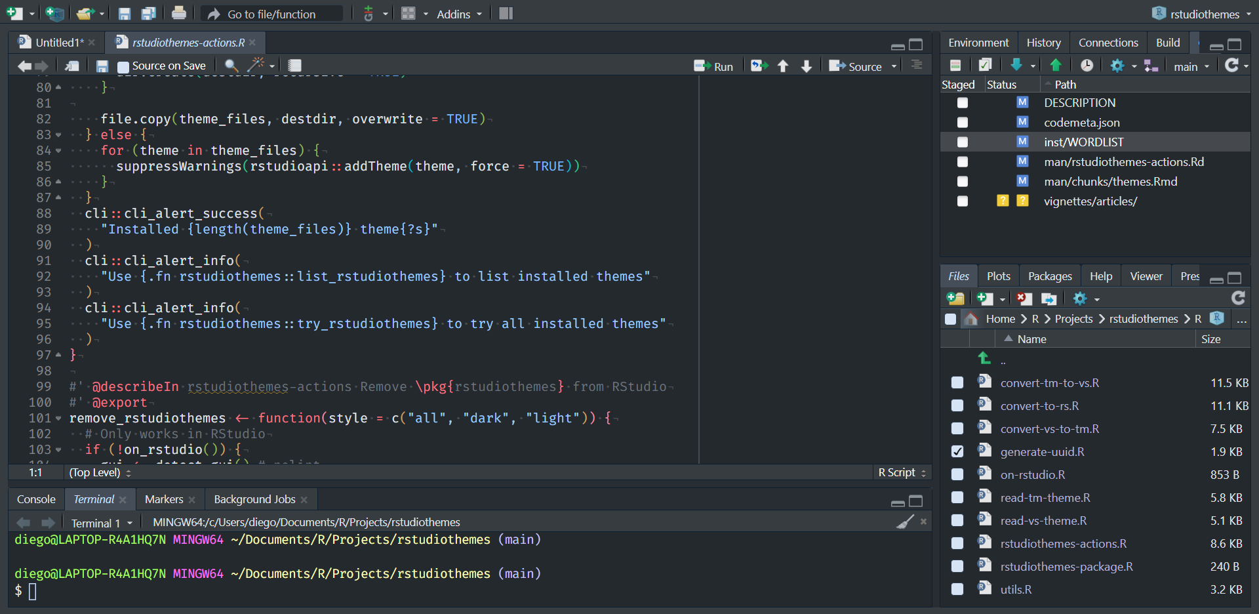Open the main branch dropdown
The width and height of the screenshot is (1259, 614).
click(x=1191, y=66)
